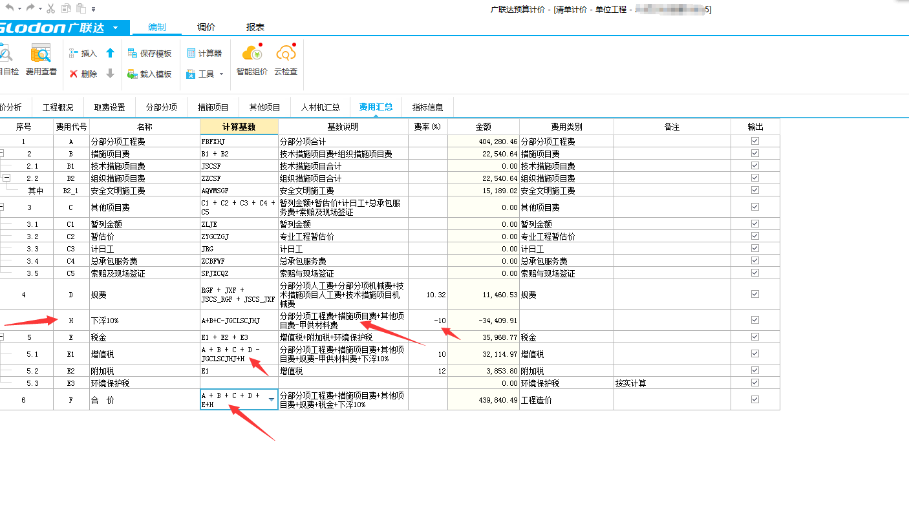Viewport: 909px width, 506px height.
Task: Switch to the 调价 ribbon tab
Action: coord(206,27)
